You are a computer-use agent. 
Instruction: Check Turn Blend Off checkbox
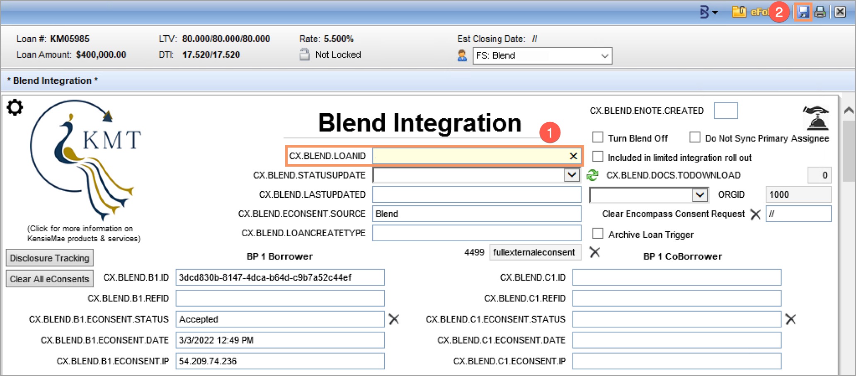[x=598, y=137]
